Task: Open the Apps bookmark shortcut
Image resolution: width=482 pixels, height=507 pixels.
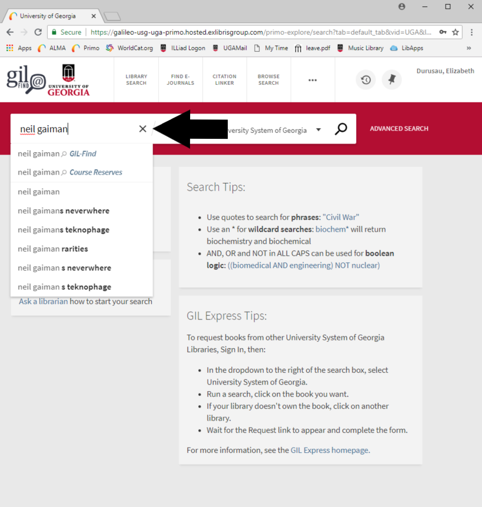Action: 18,48
